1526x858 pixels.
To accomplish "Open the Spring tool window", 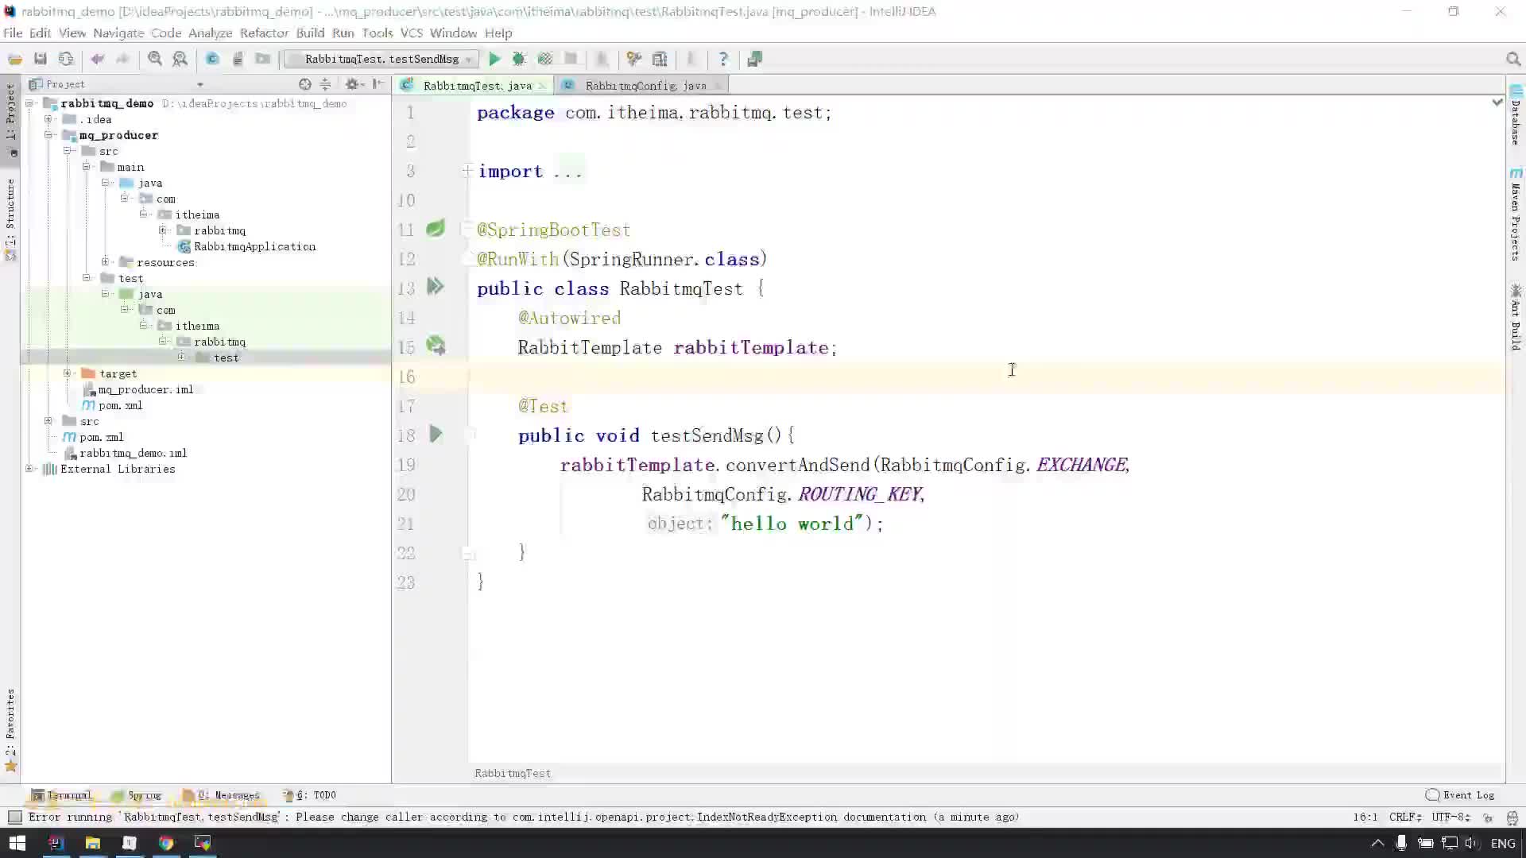I will point(137,794).
